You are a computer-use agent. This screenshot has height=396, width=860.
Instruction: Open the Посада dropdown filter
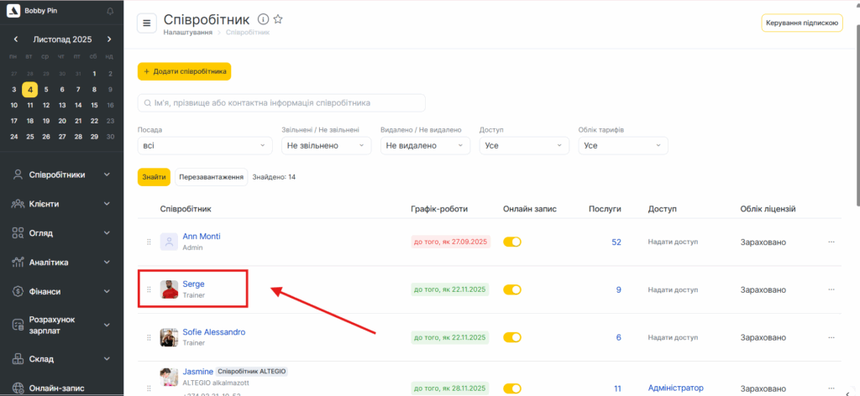tap(205, 145)
